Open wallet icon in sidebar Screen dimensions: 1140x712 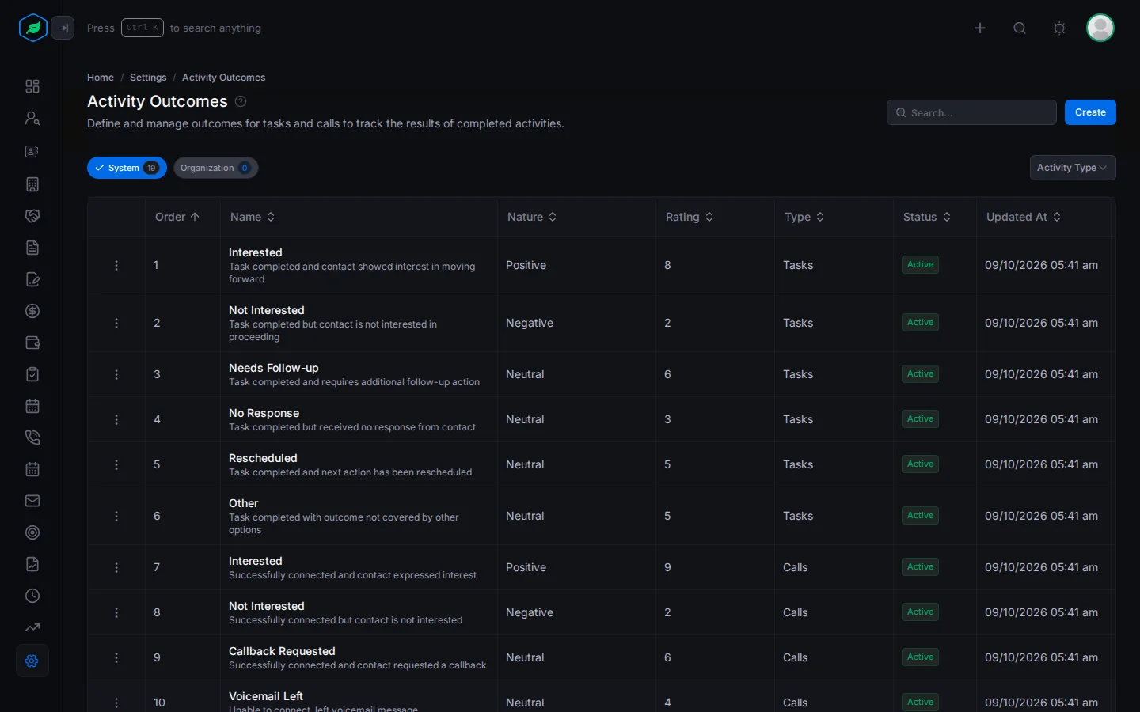coord(32,343)
